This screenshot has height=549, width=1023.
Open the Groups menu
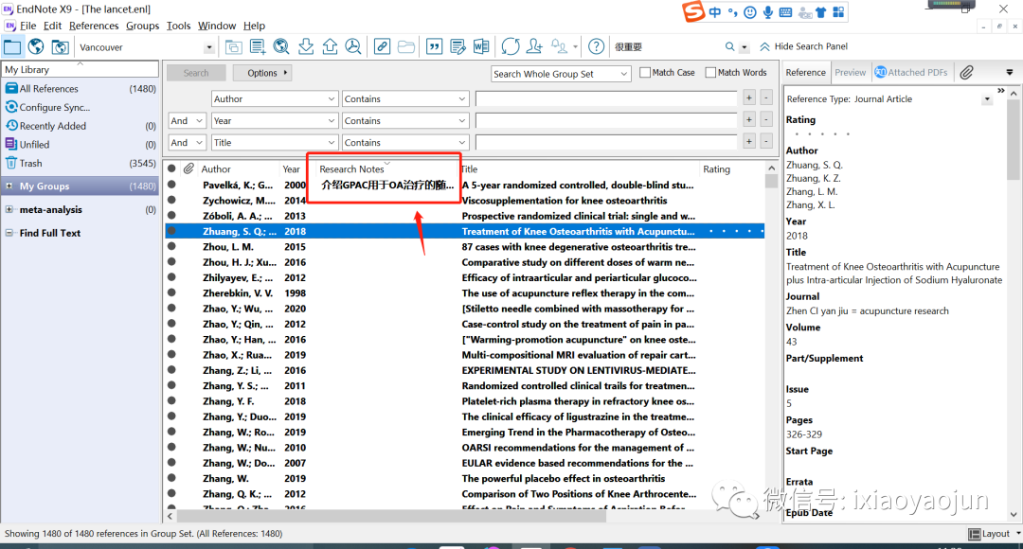[x=142, y=26]
